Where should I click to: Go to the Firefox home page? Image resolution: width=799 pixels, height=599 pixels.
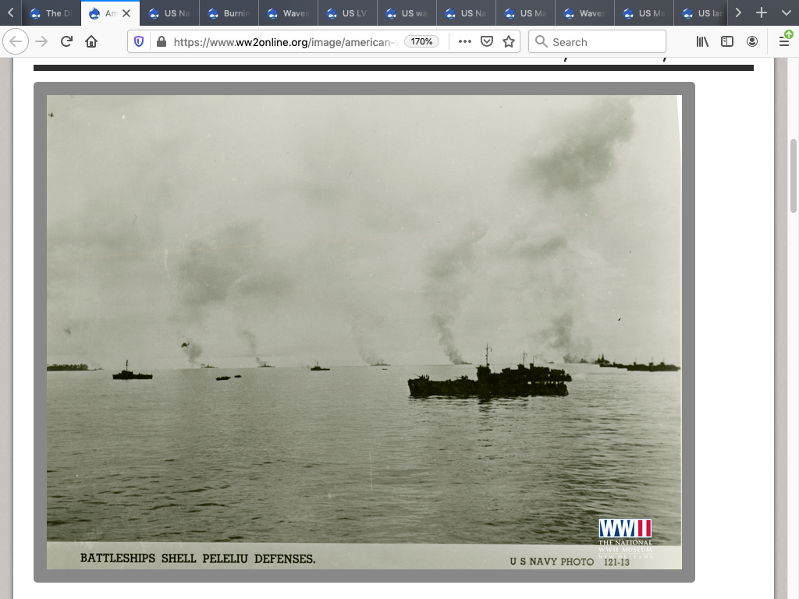[91, 42]
